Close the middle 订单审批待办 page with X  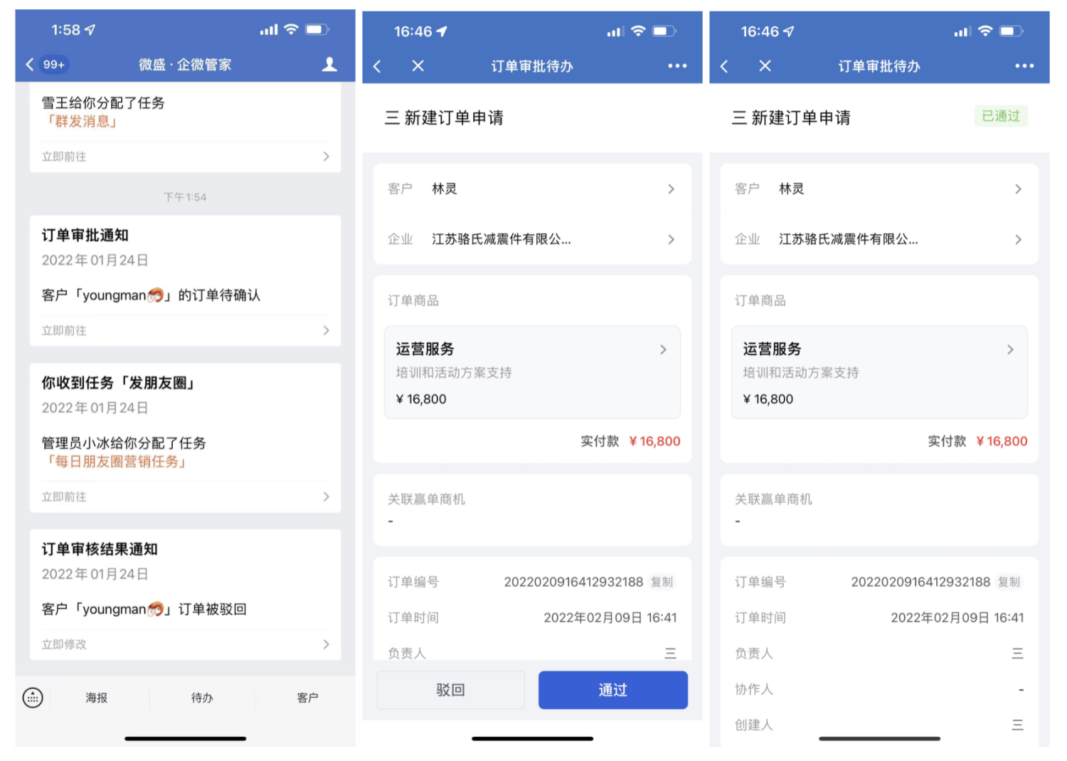(x=418, y=66)
